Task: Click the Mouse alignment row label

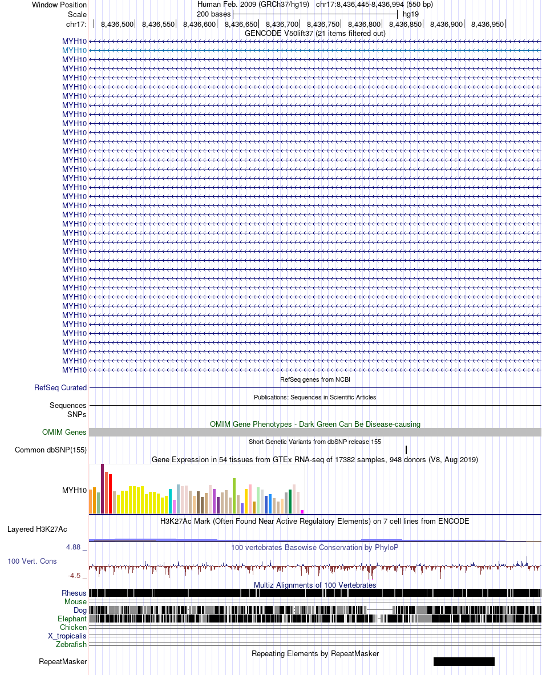Action: (75, 601)
